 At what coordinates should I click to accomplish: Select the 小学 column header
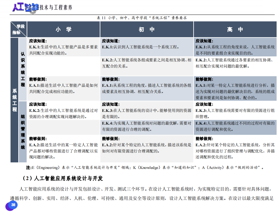pos(64,29)
